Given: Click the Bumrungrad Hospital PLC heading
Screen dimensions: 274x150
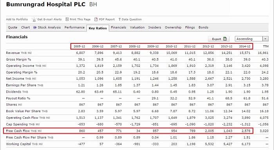Looking at the screenshot, I should tap(46, 4).
